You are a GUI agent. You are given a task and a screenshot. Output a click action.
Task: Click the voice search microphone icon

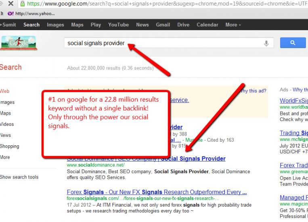point(266,43)
